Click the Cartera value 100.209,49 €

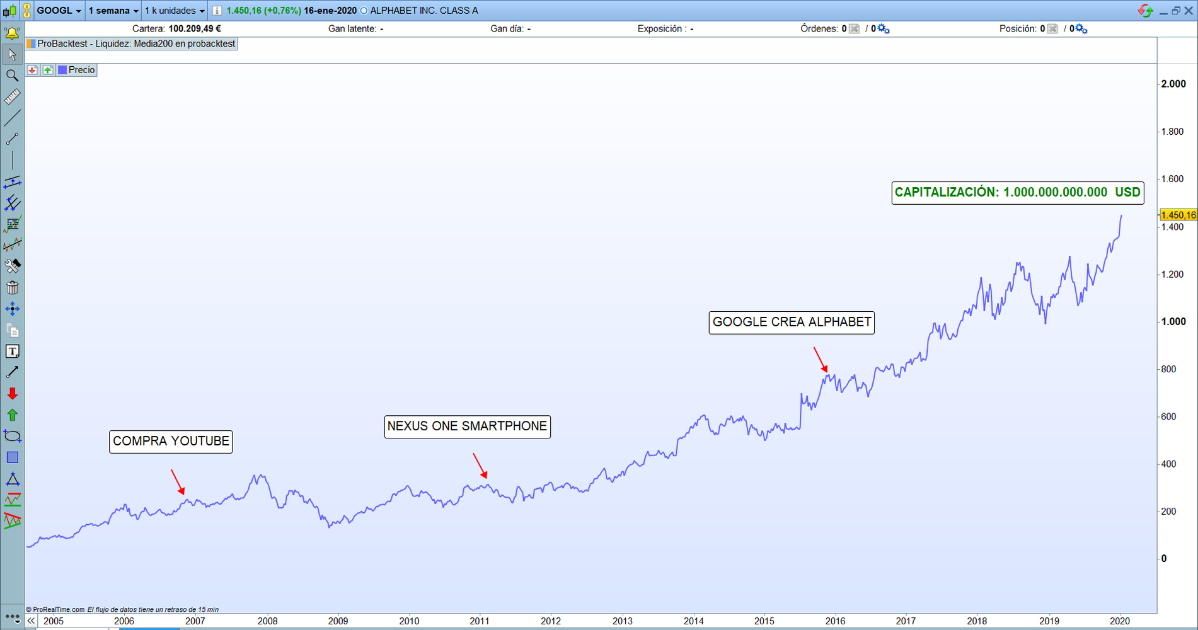point(195,29)
